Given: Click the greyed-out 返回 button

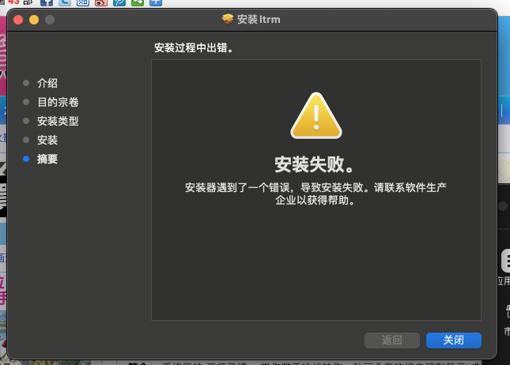Looking at the screenshot, I should (x=392, y=340).
